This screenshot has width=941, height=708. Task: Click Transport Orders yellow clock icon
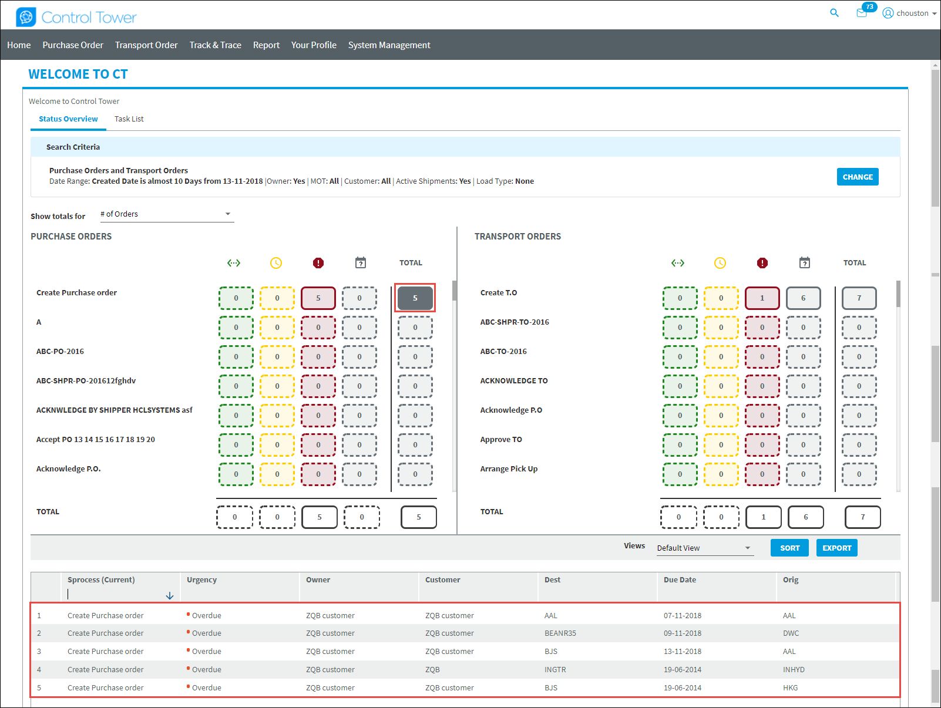[720, 263]
